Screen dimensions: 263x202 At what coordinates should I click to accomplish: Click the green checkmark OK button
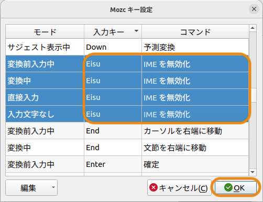(235, 188)
